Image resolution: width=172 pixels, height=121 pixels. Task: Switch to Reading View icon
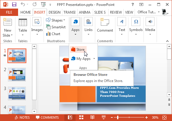pos(92,117)
